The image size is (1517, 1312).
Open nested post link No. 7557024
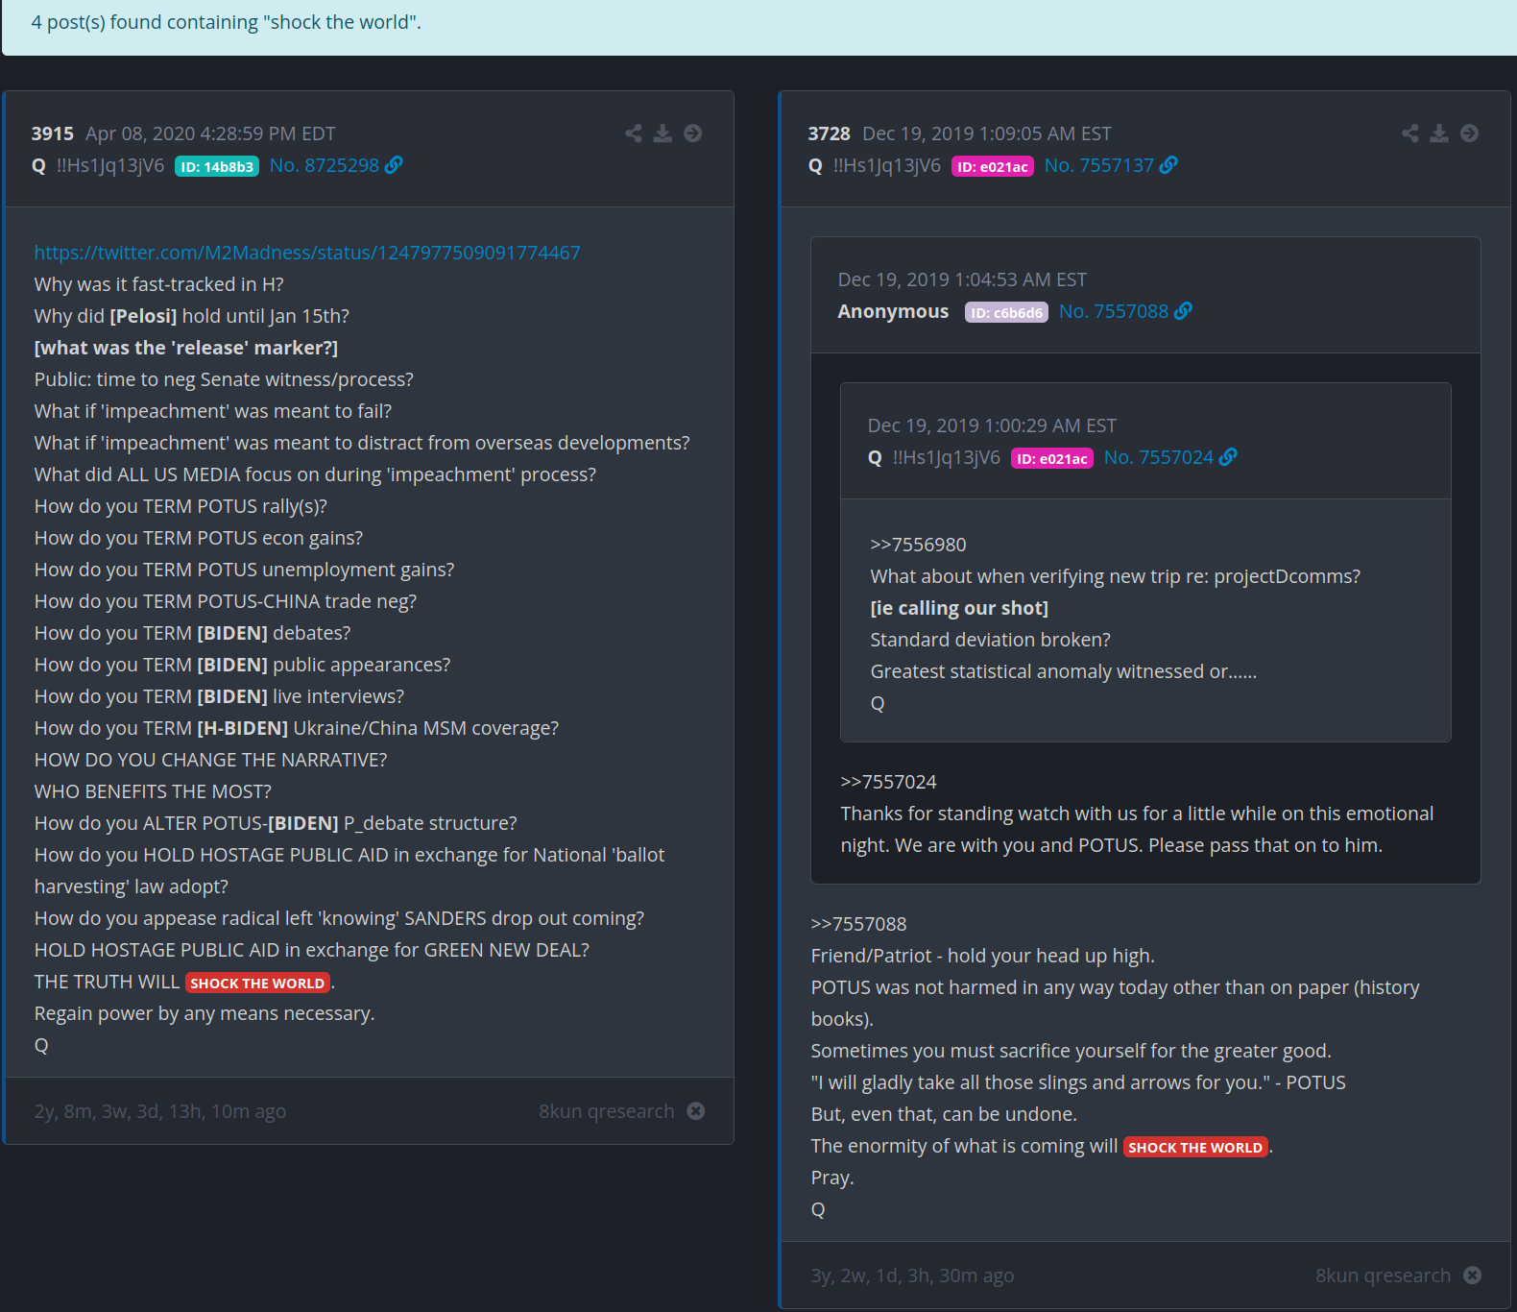point(1159,457)
